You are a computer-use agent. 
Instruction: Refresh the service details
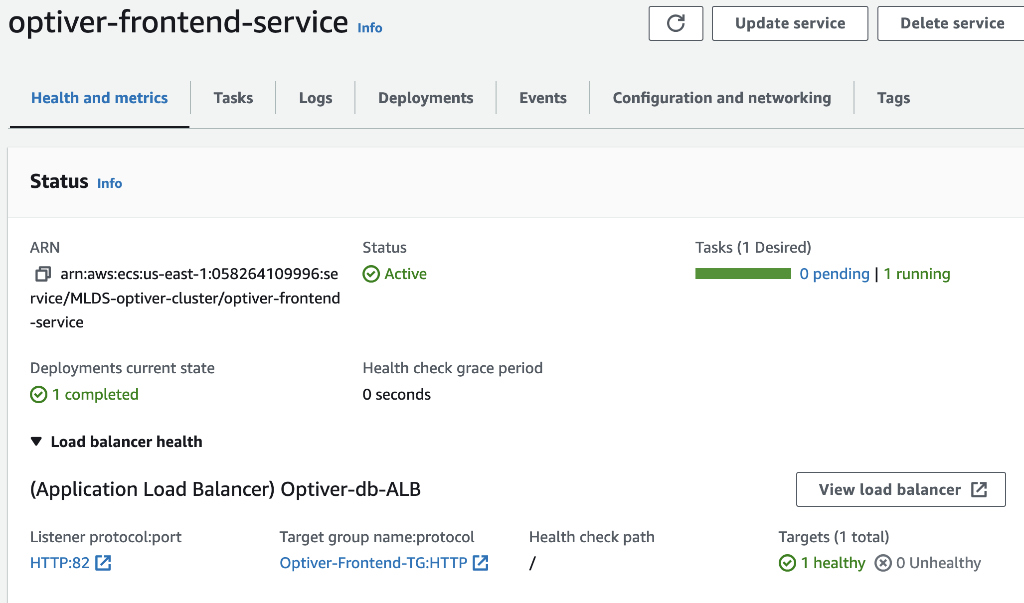(x=676, y=23)
